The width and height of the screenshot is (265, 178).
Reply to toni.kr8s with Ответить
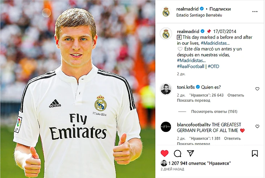pyautogui.click(x=236, y=95)
